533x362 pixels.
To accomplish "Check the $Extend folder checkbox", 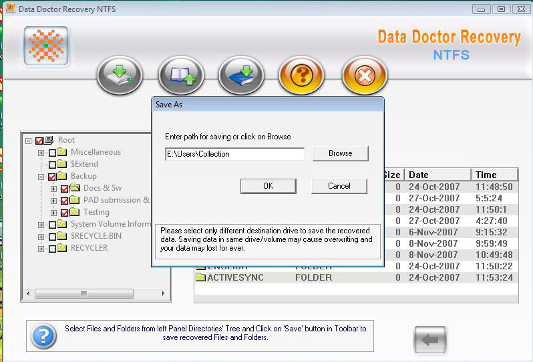I will 52,165.
